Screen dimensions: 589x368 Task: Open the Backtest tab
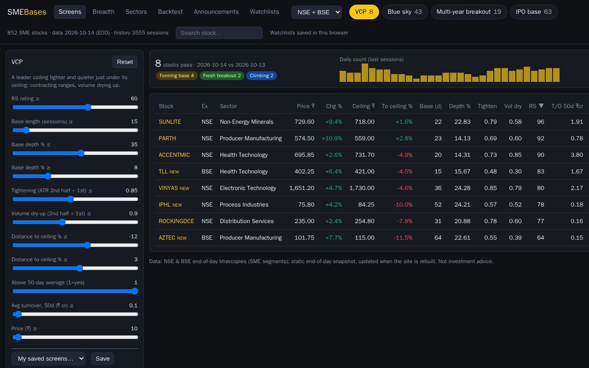(x=170, y=12)
